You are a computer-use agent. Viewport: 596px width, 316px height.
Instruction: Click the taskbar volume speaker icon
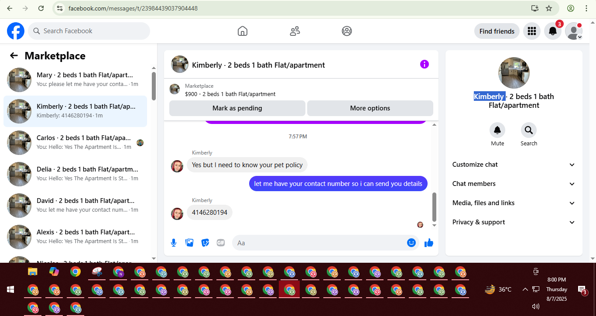click(x=536, y=306)
